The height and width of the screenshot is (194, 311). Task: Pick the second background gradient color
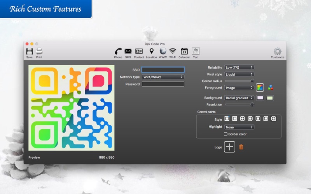(x=270, y=98)
